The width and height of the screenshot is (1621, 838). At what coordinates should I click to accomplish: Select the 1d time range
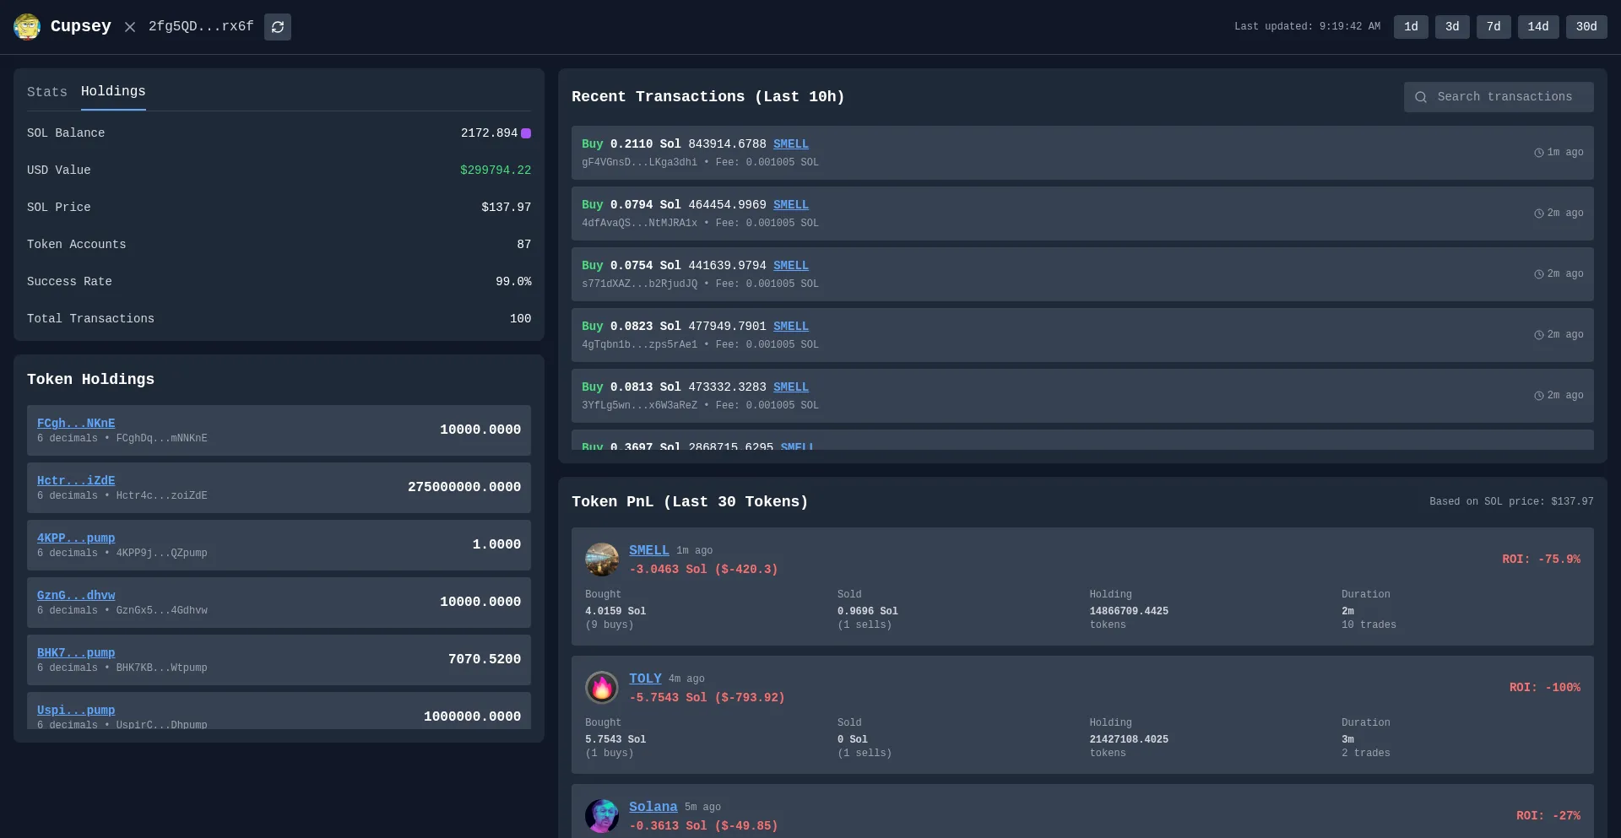[1411, 27]
